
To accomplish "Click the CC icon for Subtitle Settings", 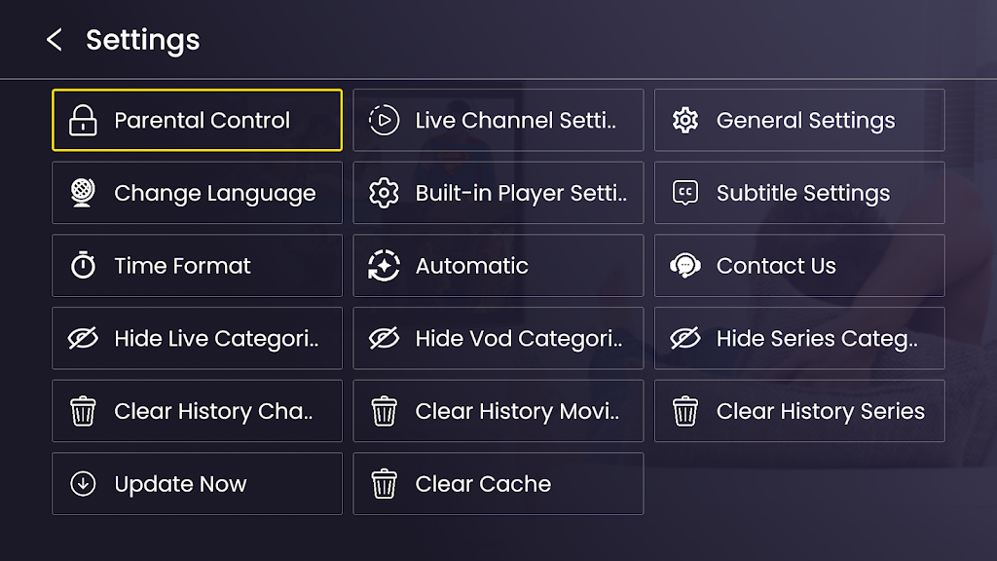I will coord(685,193).
